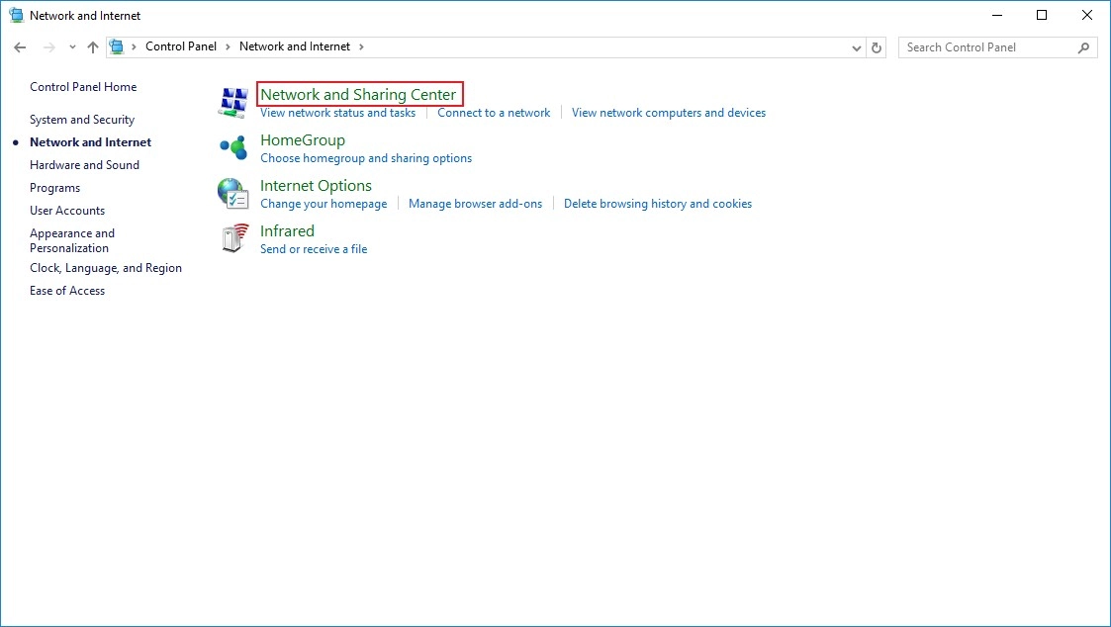This screenshot has width=1111, height=627.
Task: Click Delete browsing history and cookies
Action: (x=657, y=204)
